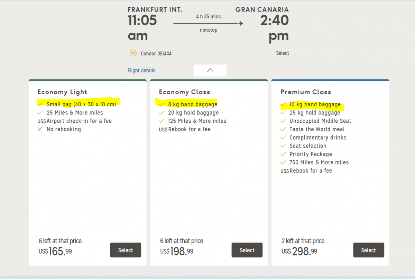Click the Select text under arrival time
This screenshot has height=279, width=415.
coord(282,53)
